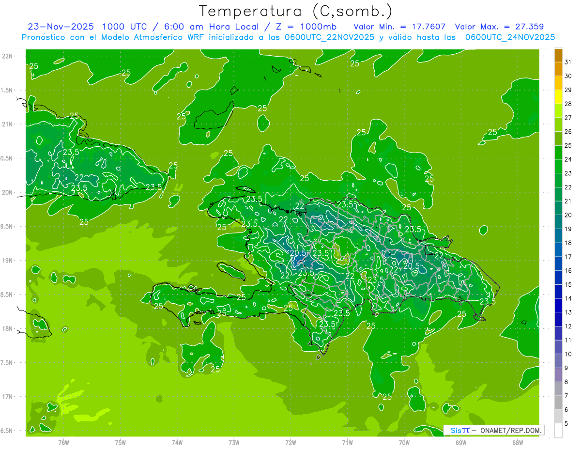Screen dimensions: 581x449
Task: Click the 76W longitude axis label
Action: click(x=64, y=443)
